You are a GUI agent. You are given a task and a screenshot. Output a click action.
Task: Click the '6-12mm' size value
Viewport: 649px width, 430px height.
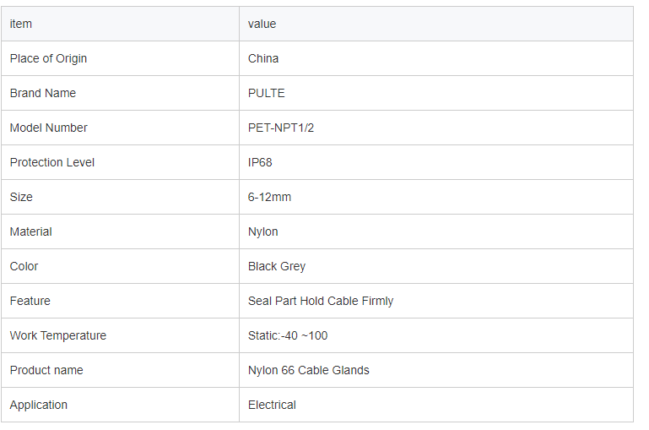point(269,197)
